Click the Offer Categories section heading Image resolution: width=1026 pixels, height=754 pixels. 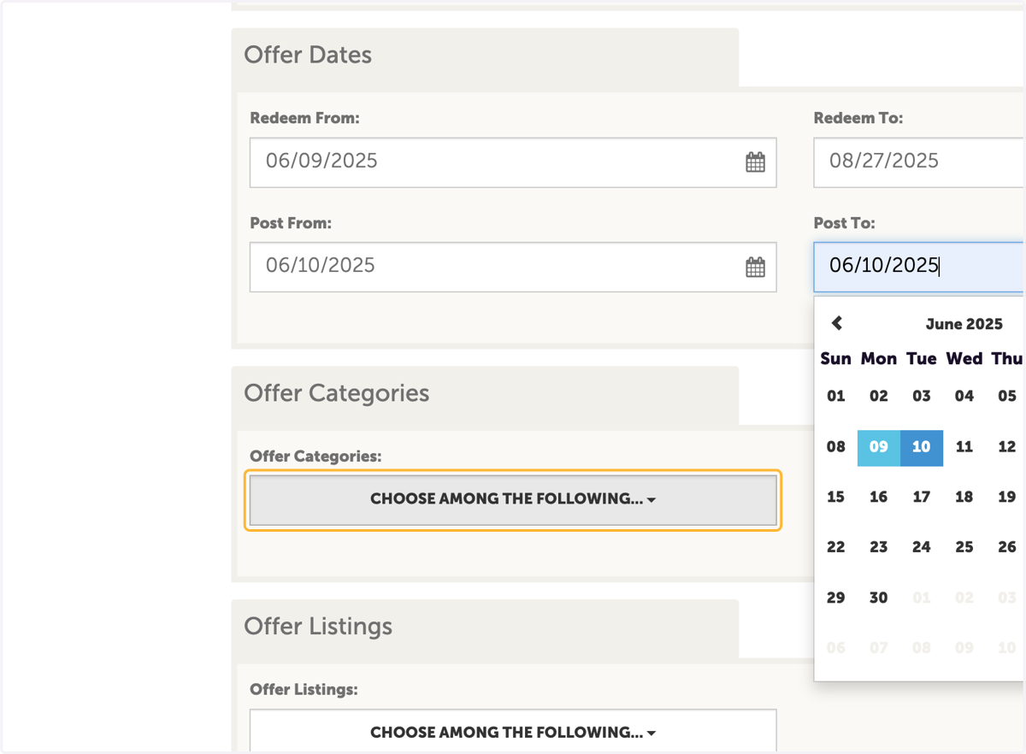pyautogui.click(x=337, y=393)
